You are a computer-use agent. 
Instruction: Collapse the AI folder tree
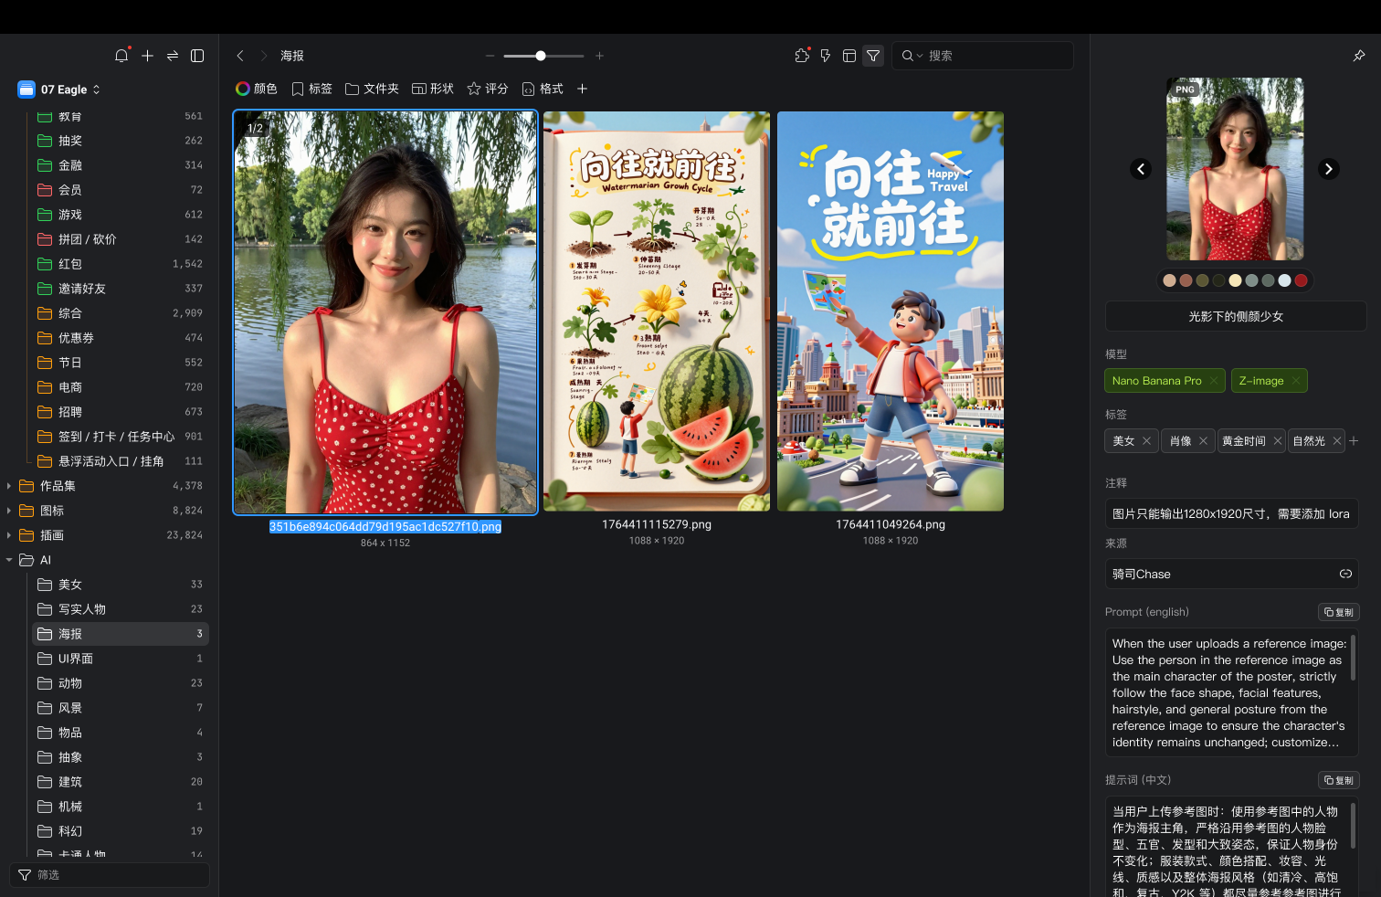pyautogui.click(x=9, y=560)
